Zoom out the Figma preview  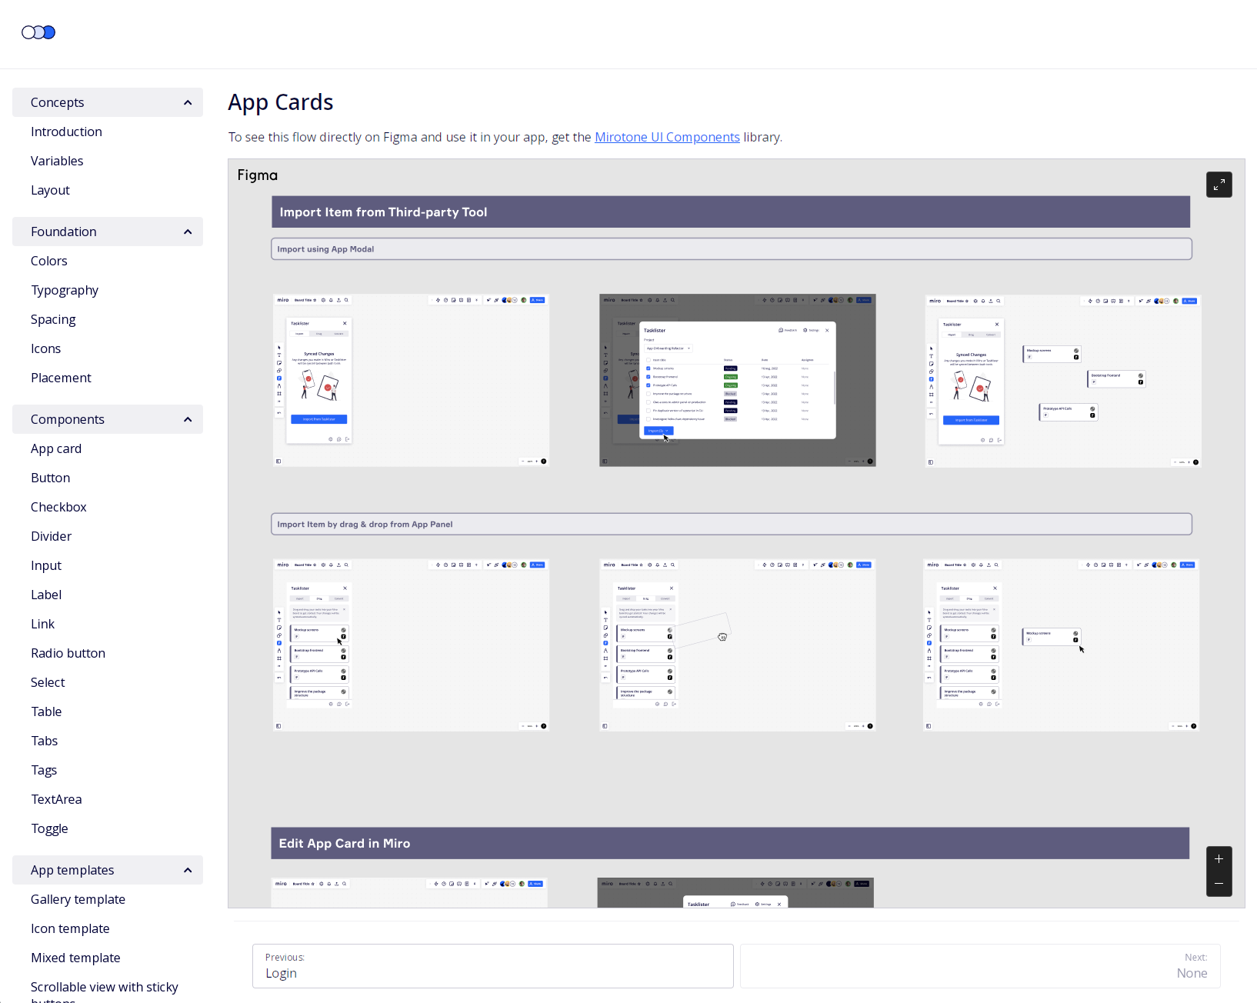[x=1219, y=884]
